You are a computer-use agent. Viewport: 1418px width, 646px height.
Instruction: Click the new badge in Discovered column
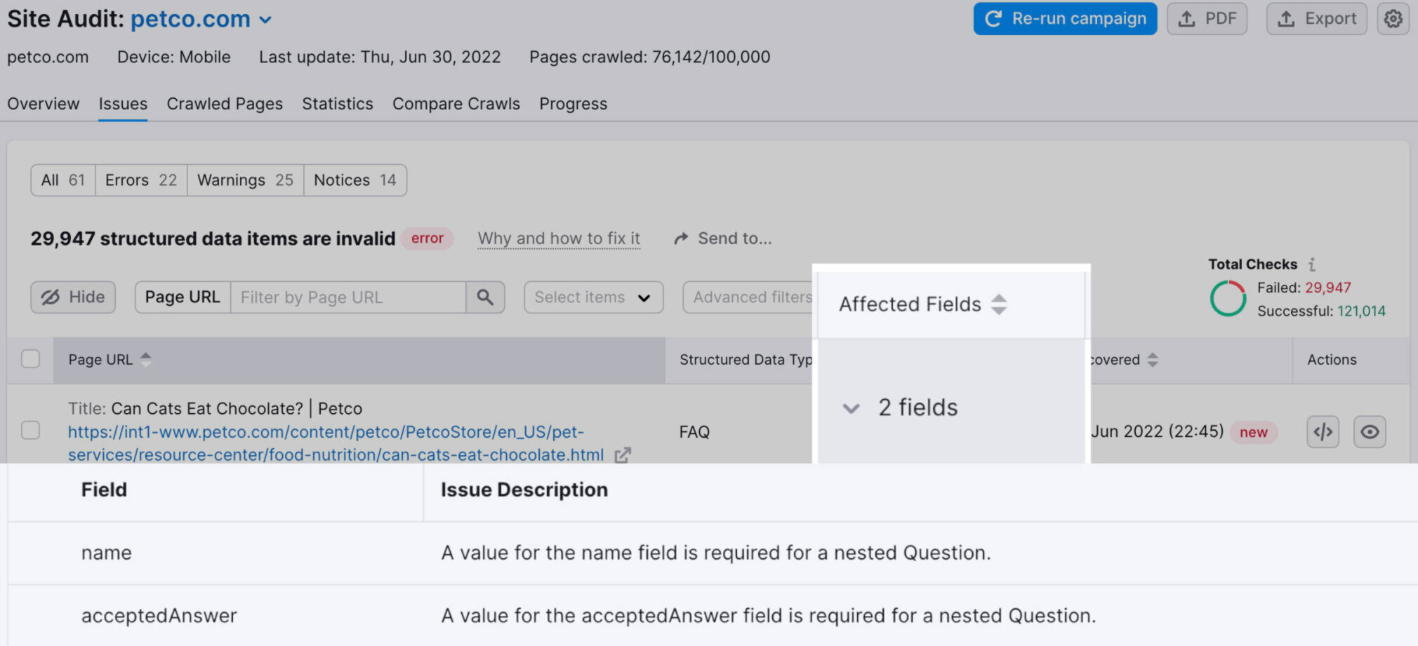[1254, 432]
